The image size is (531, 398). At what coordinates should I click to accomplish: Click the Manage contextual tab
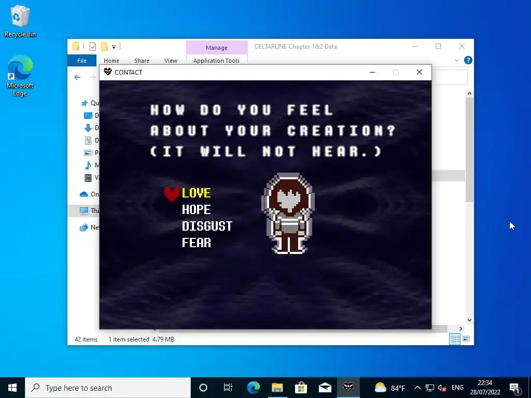tap(217, 48)
